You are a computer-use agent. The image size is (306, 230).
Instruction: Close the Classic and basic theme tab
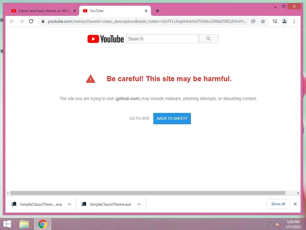click(74, 11)
